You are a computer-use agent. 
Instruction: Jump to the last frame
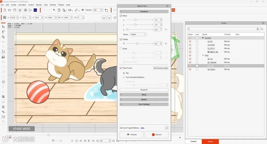(93, 141)
